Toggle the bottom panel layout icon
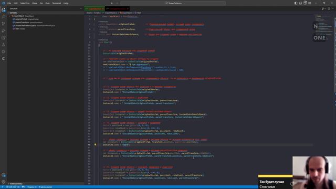Image resolution: width=336 pixels, height=189 pixels. (x=300, y=3)
